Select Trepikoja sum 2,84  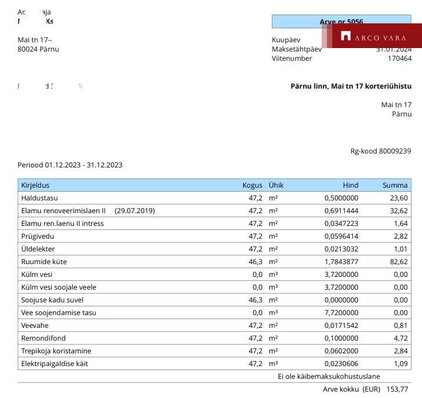401,351
